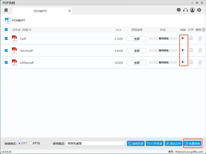The width and height of the screenshot is (206, 154).
Task: Delete huawei.pdf from the list
Action: pos(200,50)
